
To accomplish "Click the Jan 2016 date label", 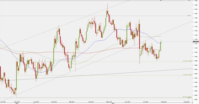I will pyautogui.click(x=36, y=102).
